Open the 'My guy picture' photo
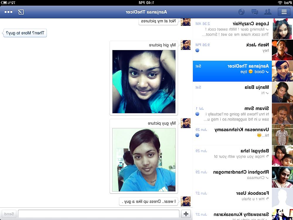293x220 pixels. tap(144, 160)
